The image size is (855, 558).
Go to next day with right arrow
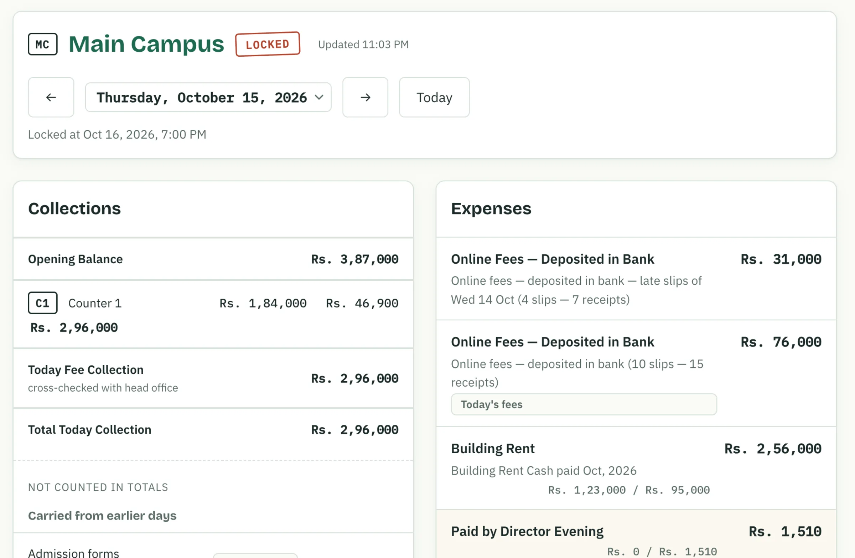coord(365,97)
